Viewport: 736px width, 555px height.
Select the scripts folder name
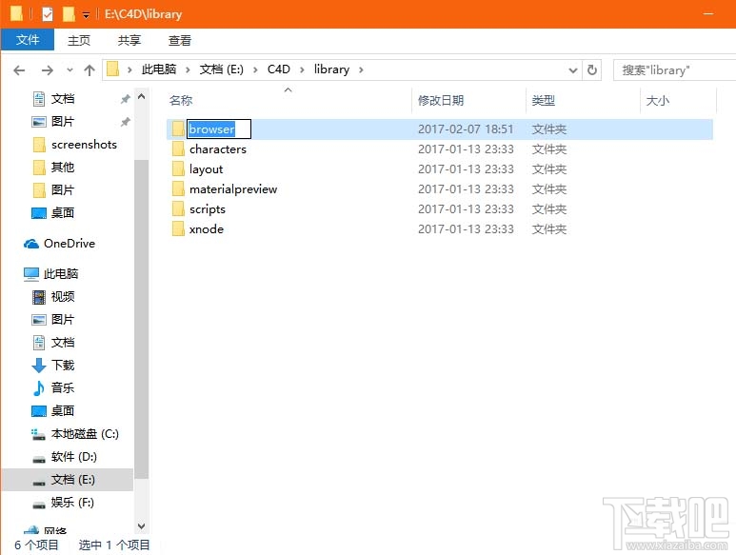pos(208,209)
